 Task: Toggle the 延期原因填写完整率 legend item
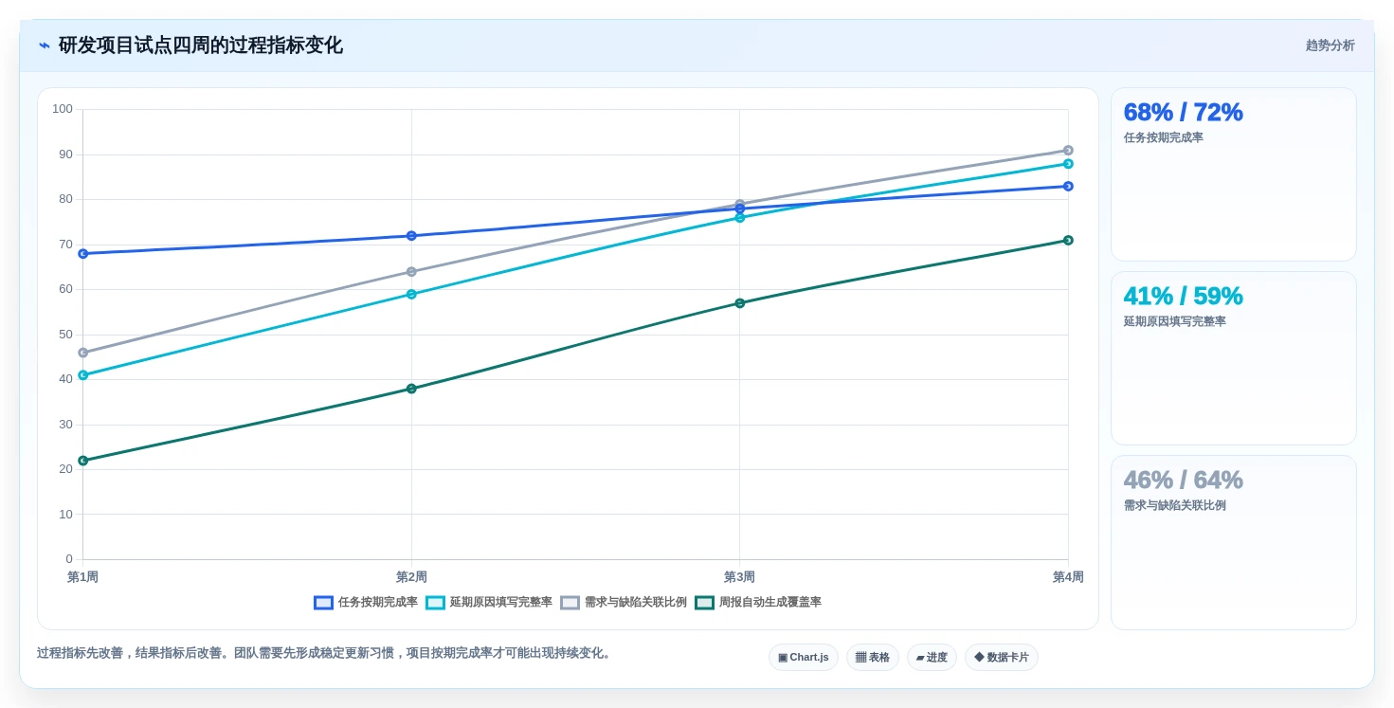[x=489, y=602]
